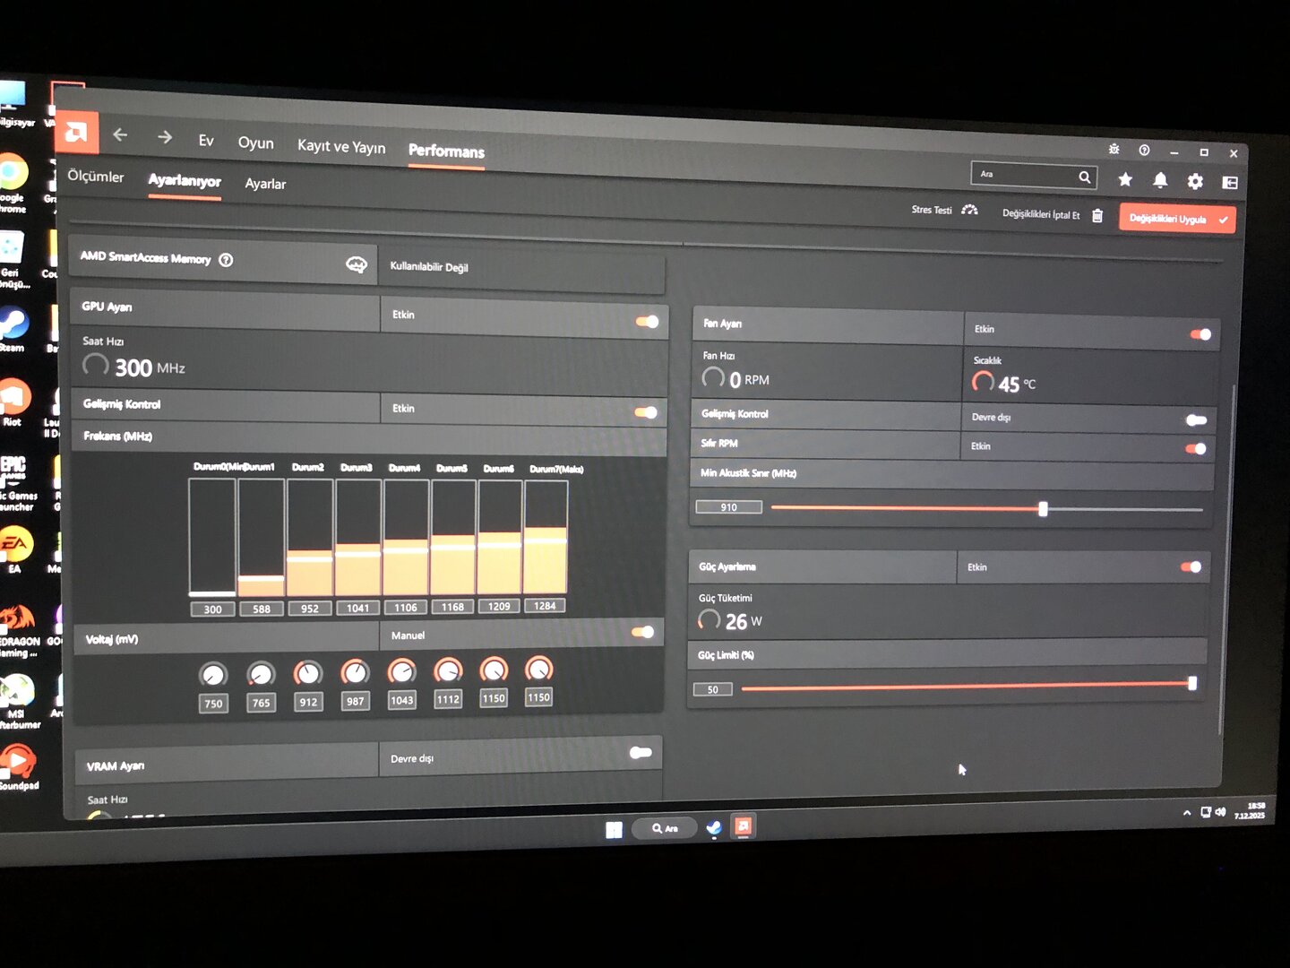
Task: Click the magnifier icon in the search box
Action: coord(1084,177)
